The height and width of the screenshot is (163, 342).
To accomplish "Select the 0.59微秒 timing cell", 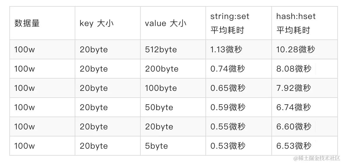I will 228,107.
